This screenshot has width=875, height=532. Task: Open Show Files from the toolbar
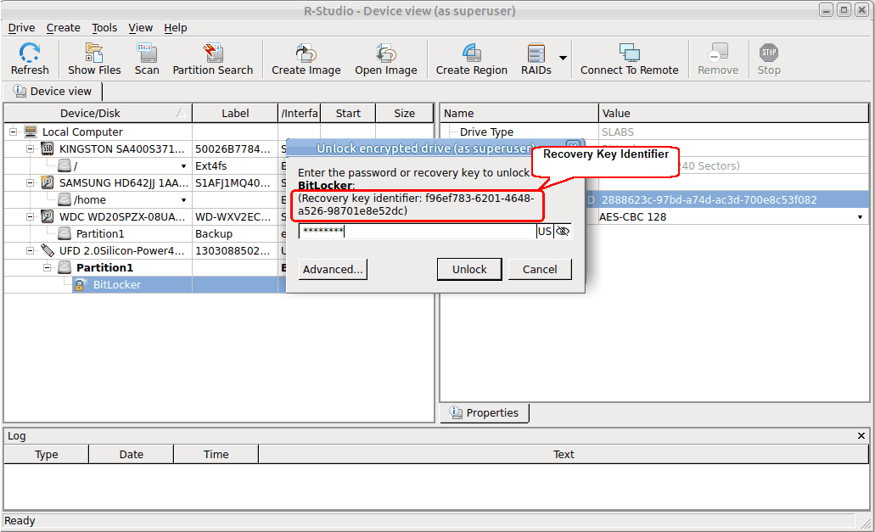pos(94,59)
